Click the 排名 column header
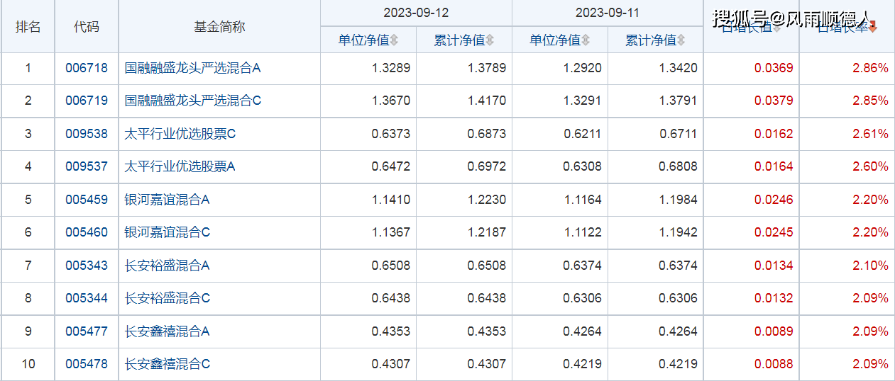The width and height of the screenshot is (895, 381). (28, 27)
